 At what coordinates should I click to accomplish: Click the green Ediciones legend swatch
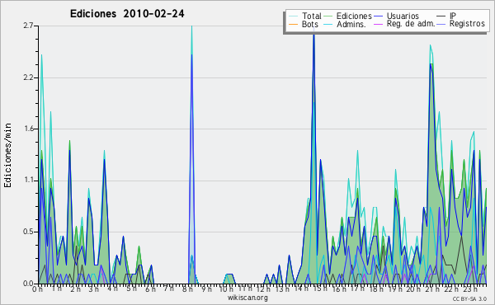click(x=328, y=16)
